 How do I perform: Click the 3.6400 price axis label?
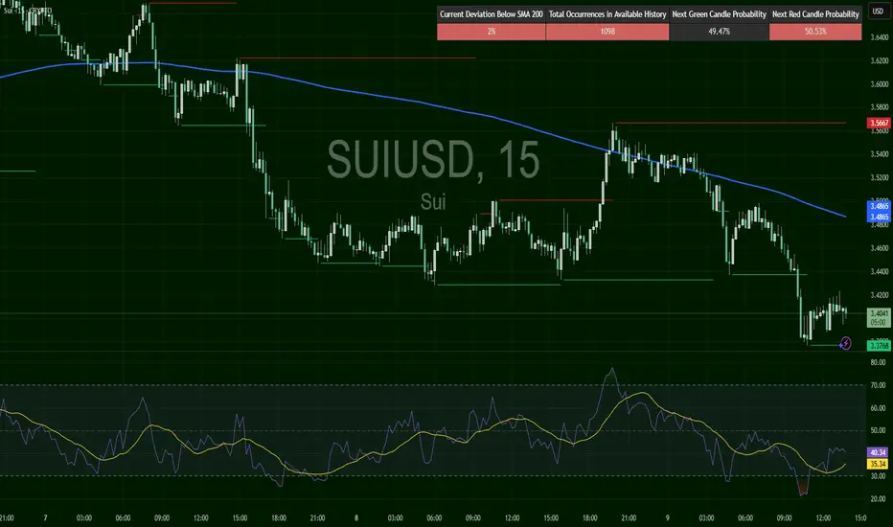(x=880, y=37)
